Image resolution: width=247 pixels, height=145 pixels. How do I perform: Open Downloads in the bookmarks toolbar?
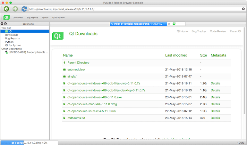pyautogui.click(x=18, y=18)
